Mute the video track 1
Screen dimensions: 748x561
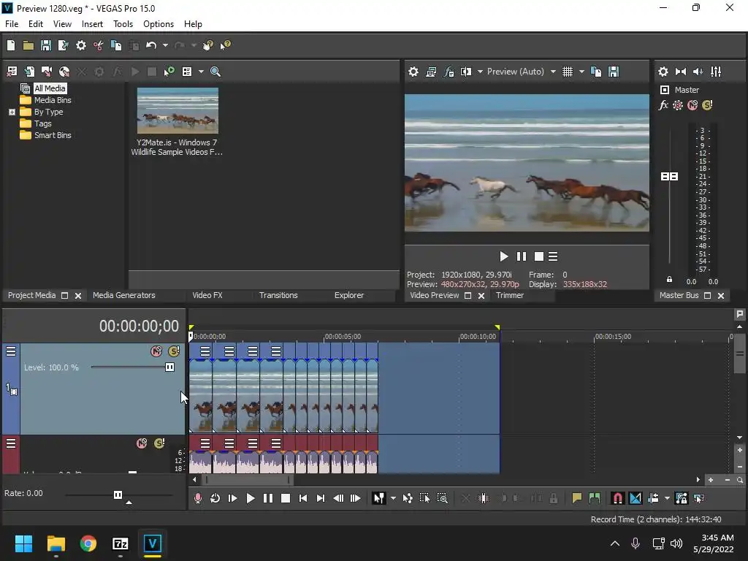pos(156,351)
